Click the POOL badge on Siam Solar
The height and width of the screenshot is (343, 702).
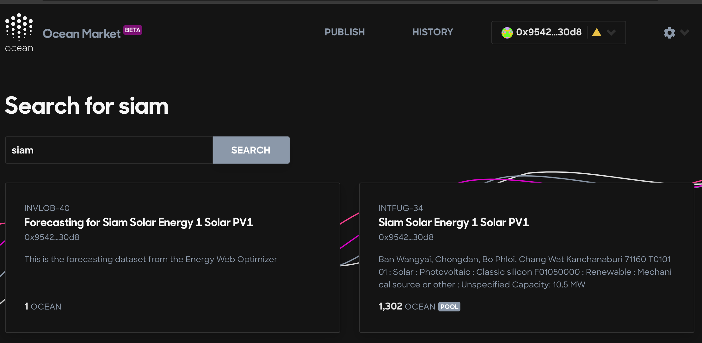tap(449, 307)
